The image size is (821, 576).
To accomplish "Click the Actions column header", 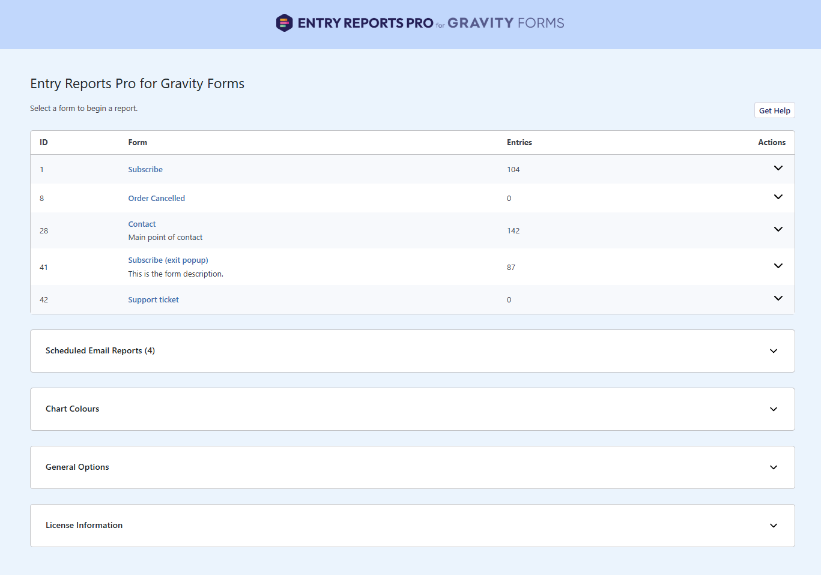I will (x=772, y=142).
